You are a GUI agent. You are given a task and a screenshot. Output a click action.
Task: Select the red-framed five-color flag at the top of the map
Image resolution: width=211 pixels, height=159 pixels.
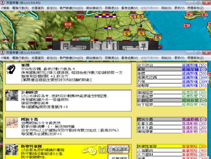(105, 16)
